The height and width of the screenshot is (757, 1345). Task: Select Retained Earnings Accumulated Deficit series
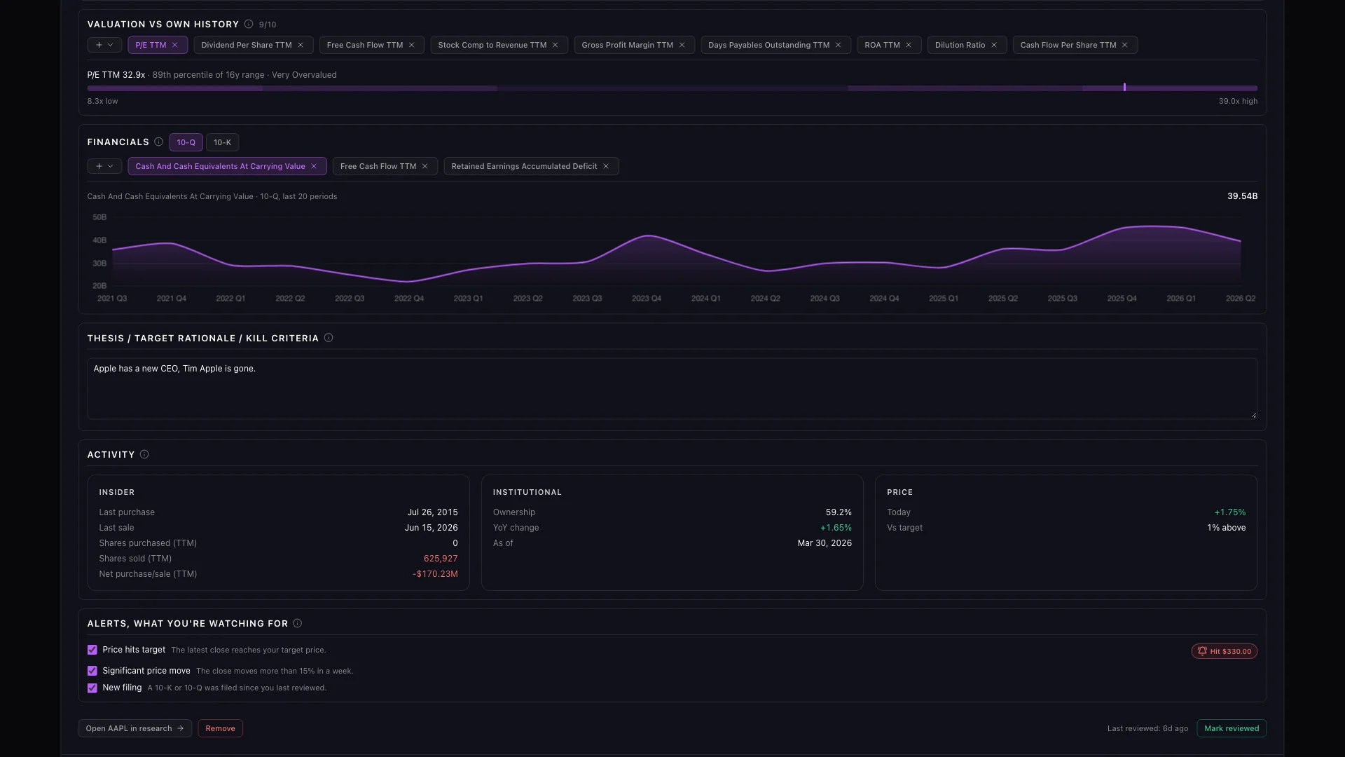524,166
